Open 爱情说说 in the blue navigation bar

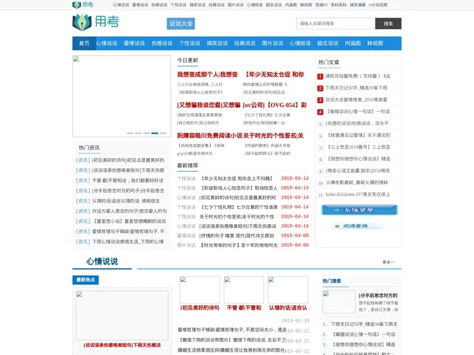point(134,43)
